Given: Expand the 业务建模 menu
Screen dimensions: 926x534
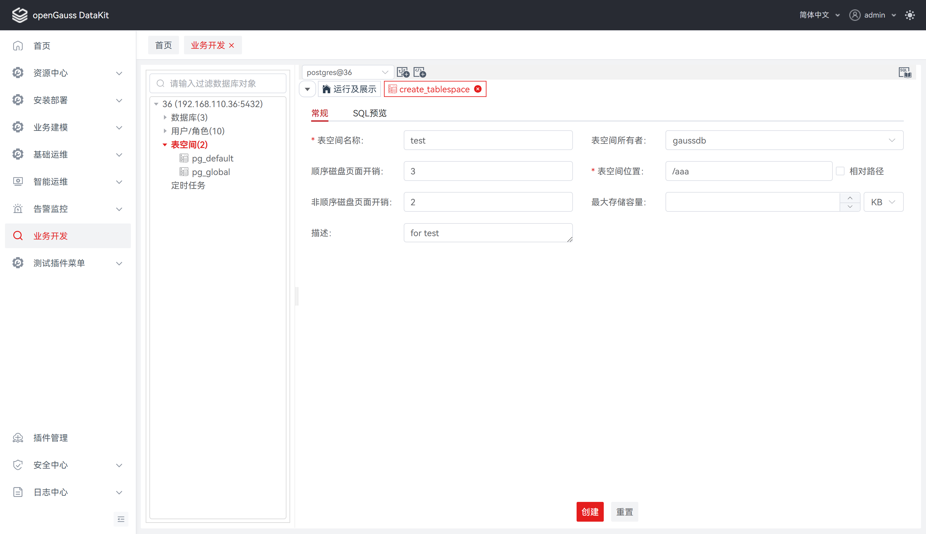Looking at the screenshot, I should (x=119, y=127).
